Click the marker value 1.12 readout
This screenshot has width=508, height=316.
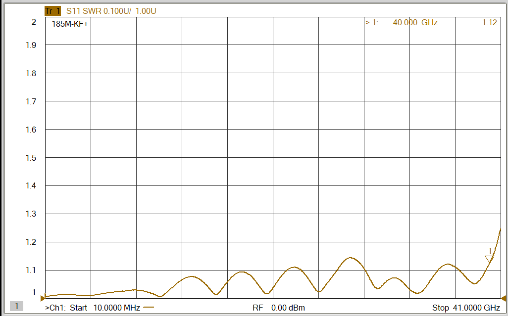[x=489, y=22]
